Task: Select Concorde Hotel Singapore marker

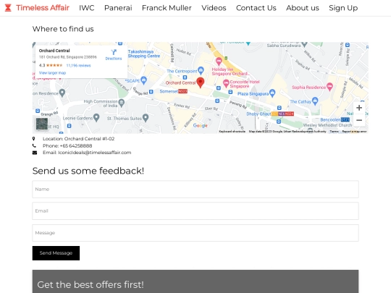Action: pyautogui.click(x=226, y=83)
